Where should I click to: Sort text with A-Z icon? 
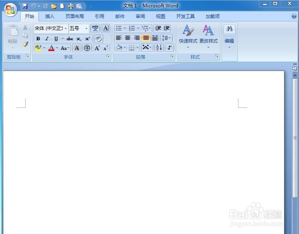point(159,48)
